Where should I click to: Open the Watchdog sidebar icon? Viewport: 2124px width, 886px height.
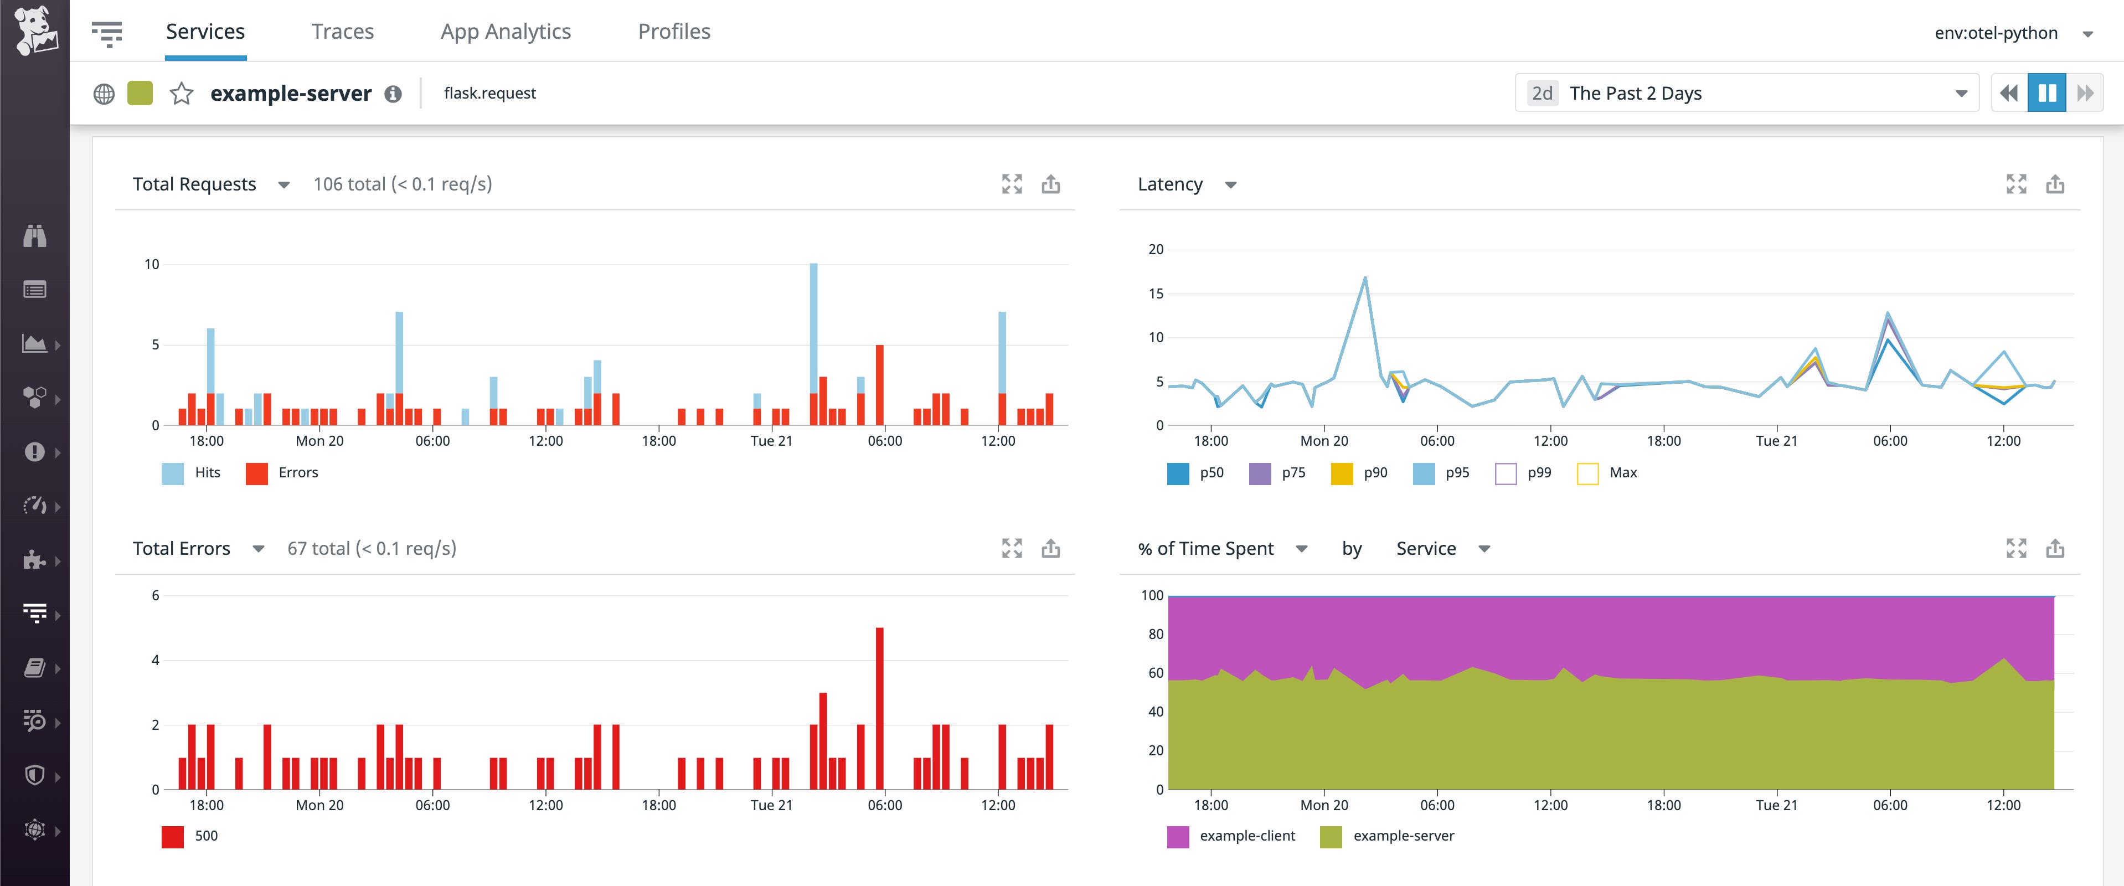(35, 237)
